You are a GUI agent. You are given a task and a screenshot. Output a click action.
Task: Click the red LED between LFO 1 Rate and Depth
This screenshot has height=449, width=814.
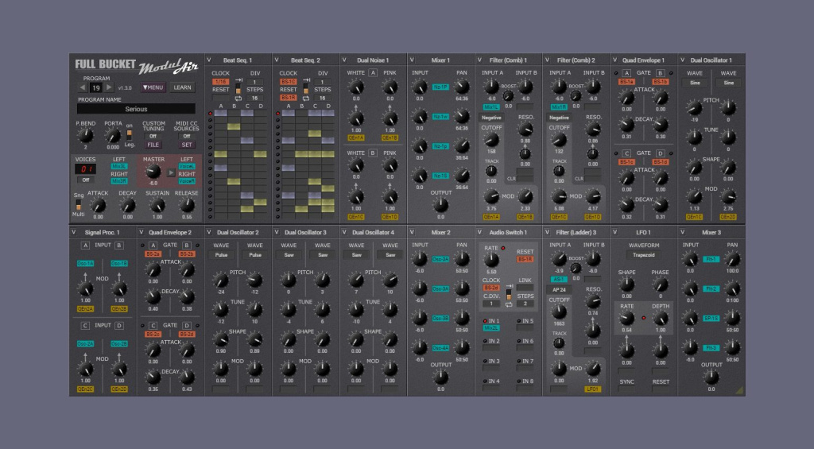[x=644, y=318]
